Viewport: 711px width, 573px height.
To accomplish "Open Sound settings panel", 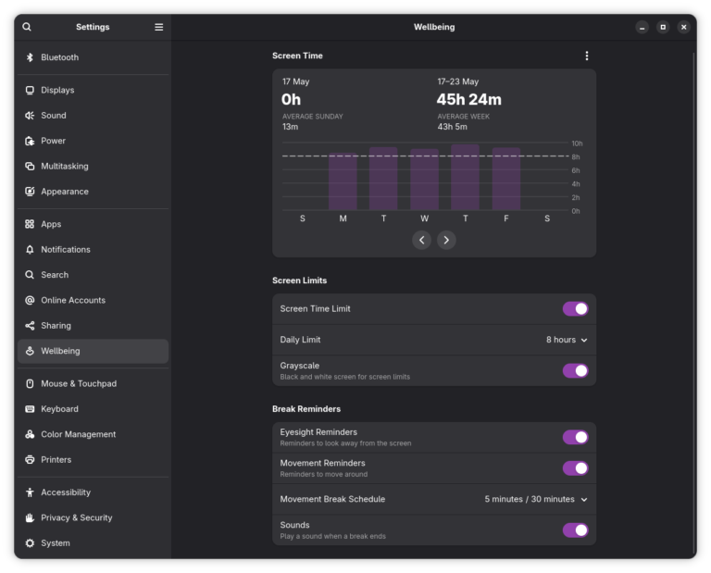I will click(x=93, y=115).
